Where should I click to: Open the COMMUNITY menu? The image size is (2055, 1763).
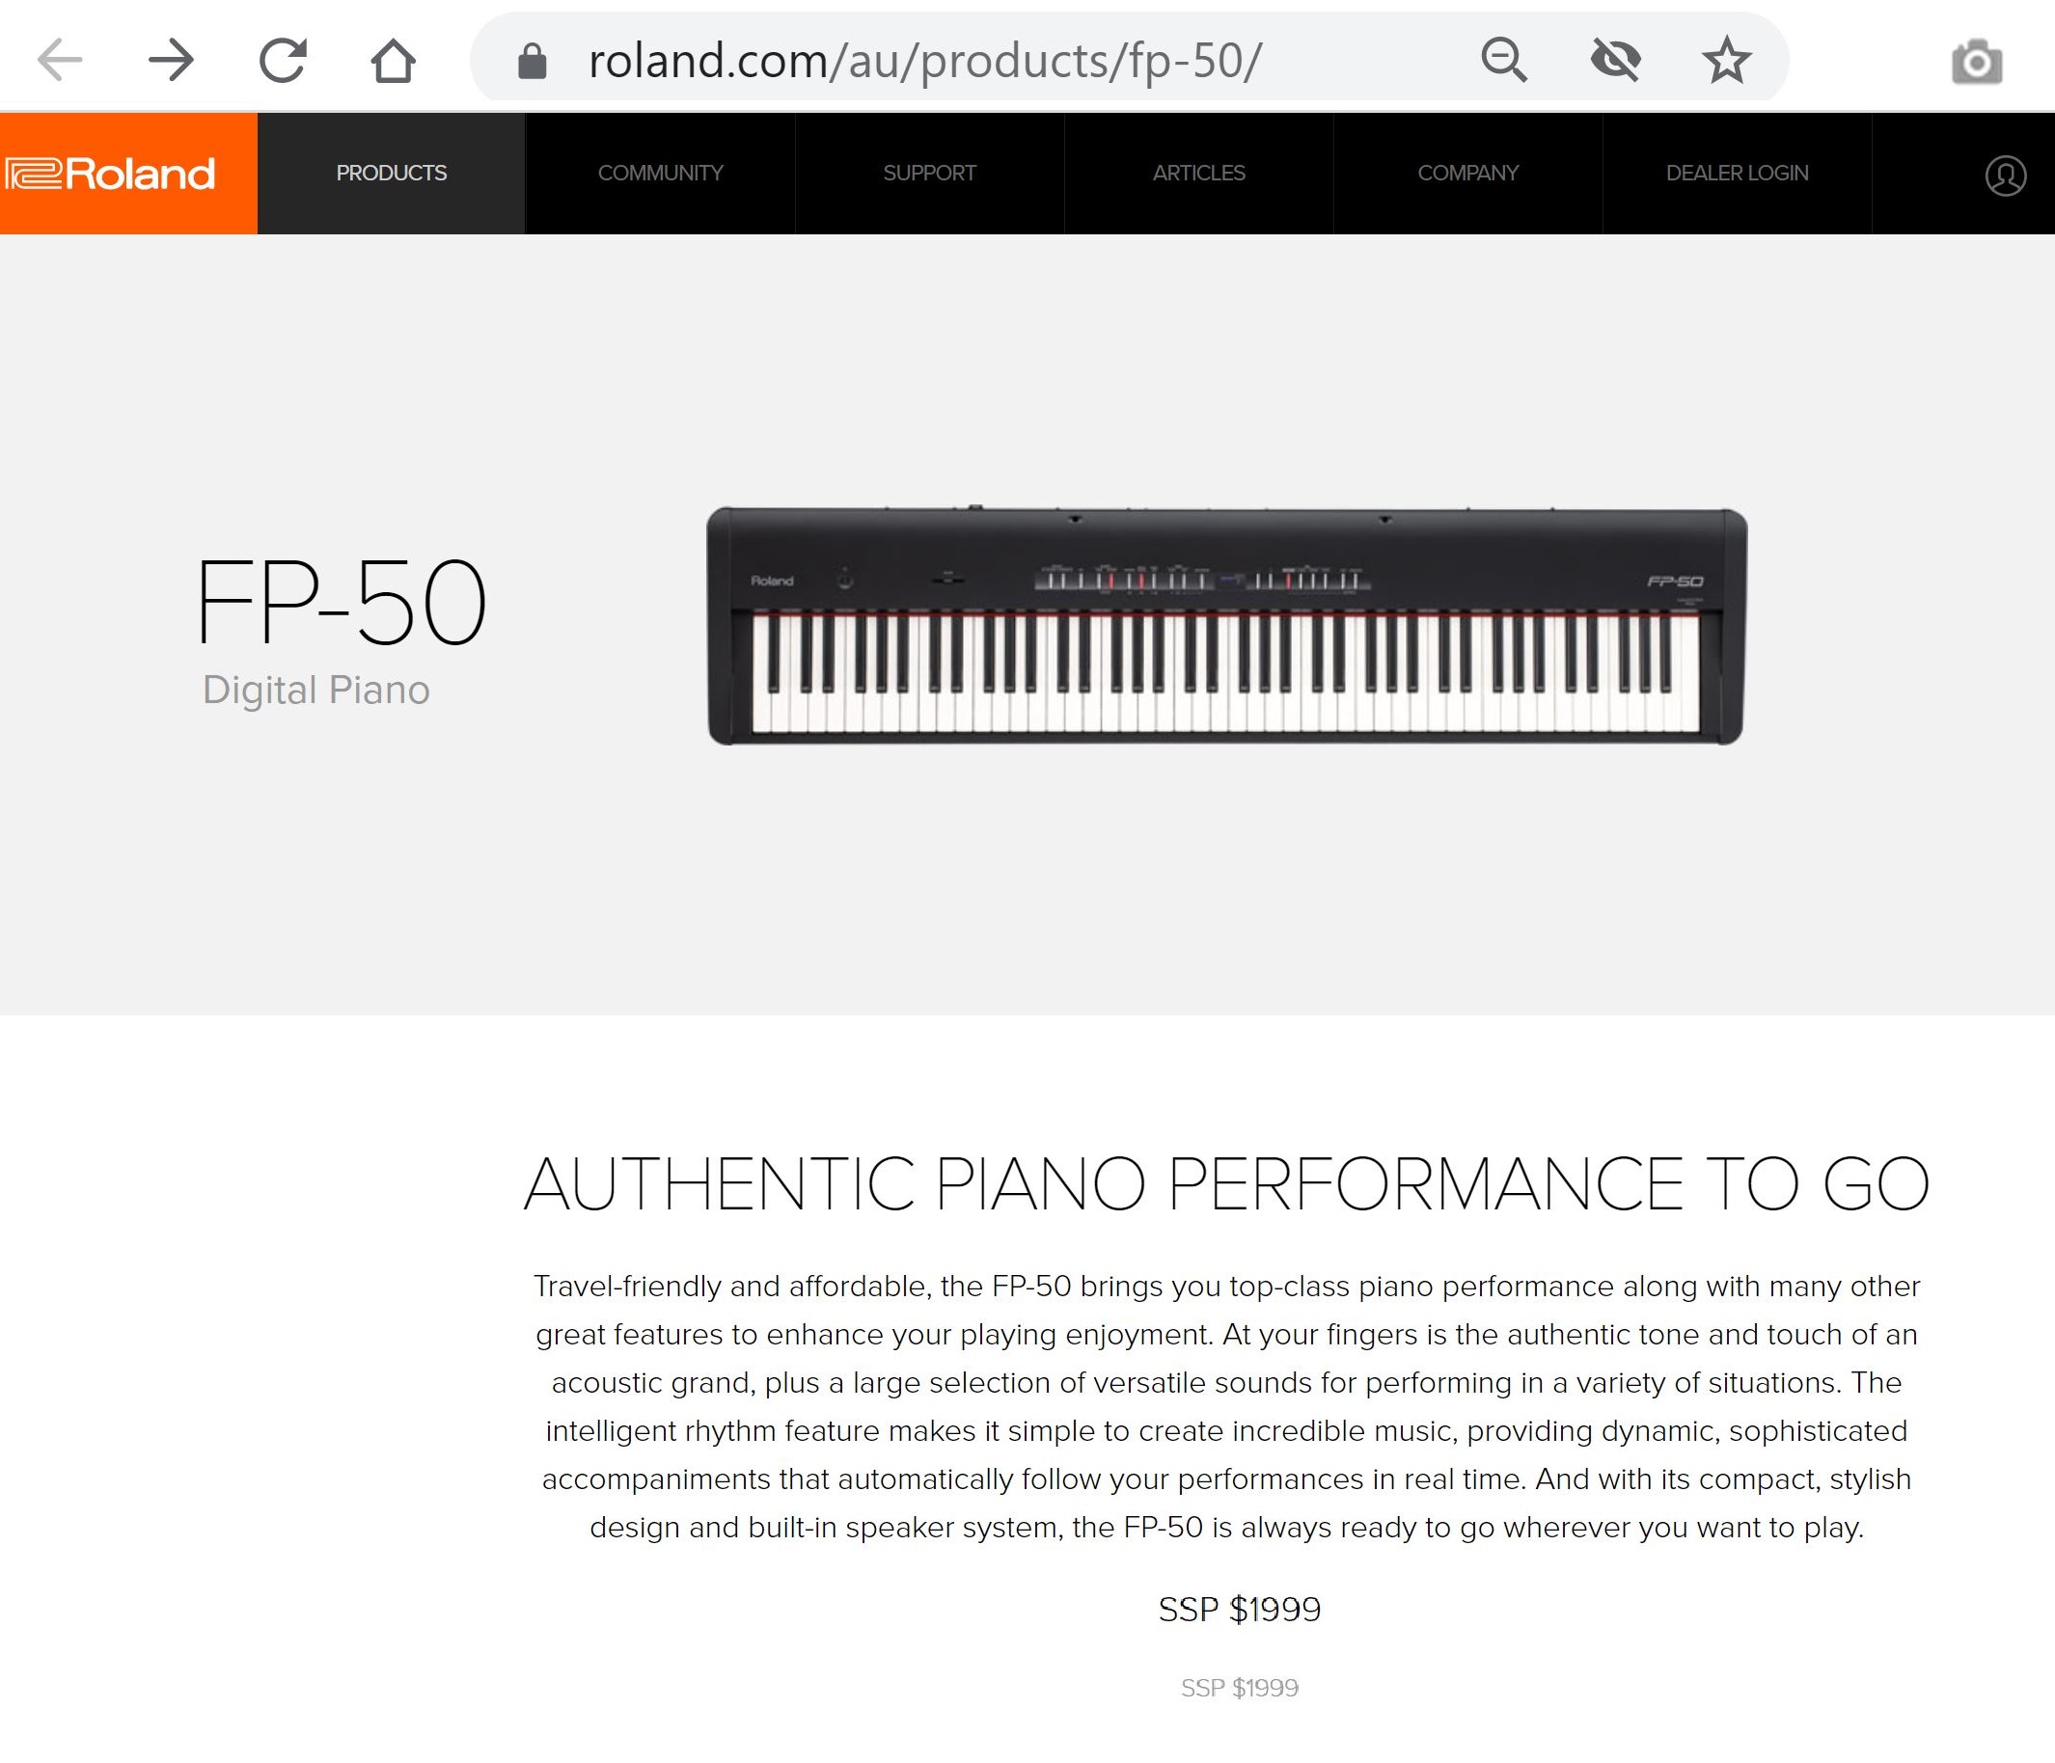pyautogui.click(x=661, y=174)
